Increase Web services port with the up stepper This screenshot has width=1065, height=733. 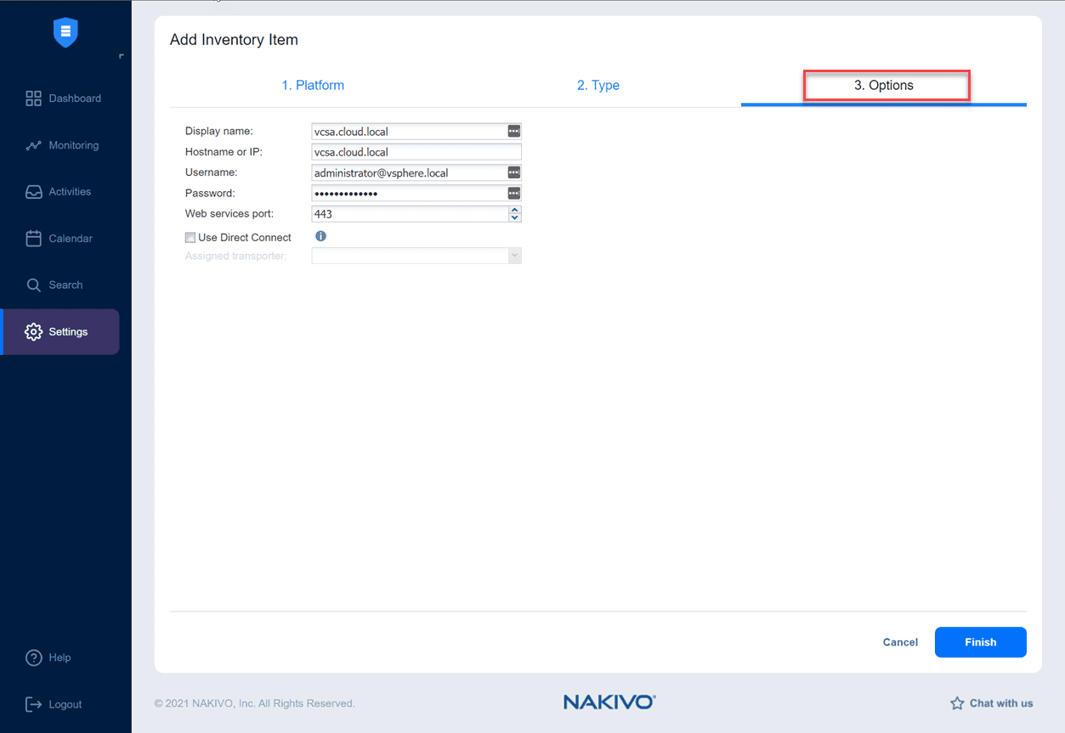tap(515, 210)
